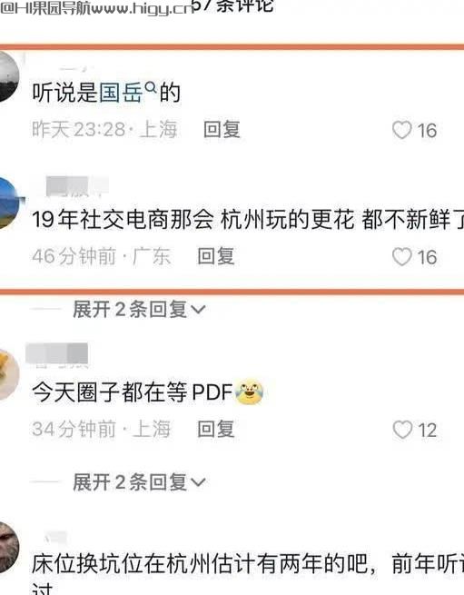Open avatar of the PDF commenter
Viewport: 464px width, 595px height.
point(9,375)
